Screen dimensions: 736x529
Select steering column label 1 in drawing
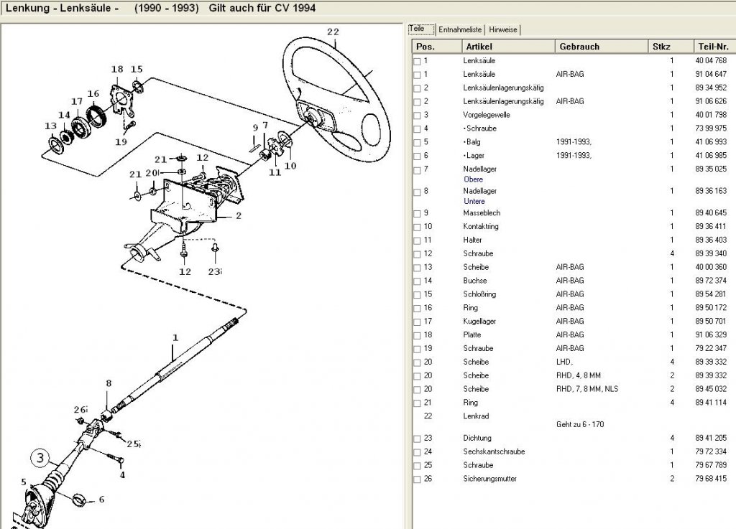[x=175, y=337]
